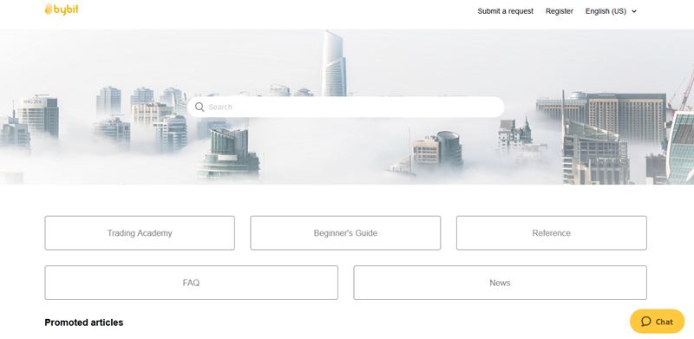
Task: Click the green glass building below search bar
Action: click(228, 153)
